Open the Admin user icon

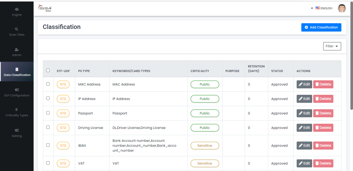(x=17, y=49)
